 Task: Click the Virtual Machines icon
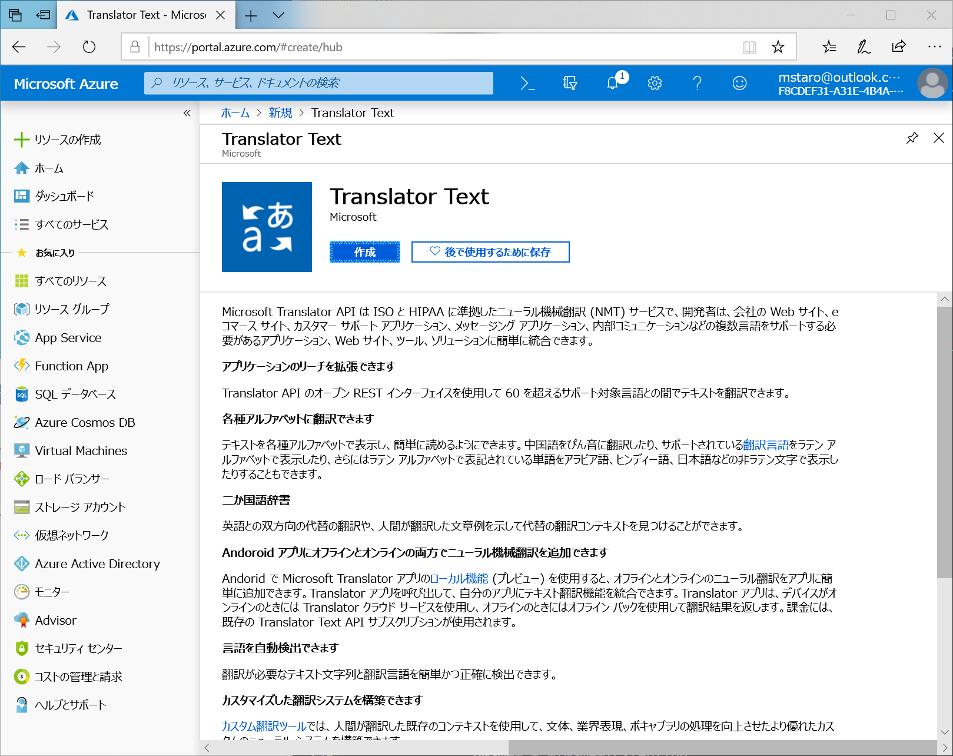pyautogui.click(x=22, y=450)
